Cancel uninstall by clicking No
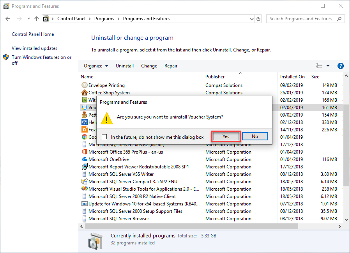Image resolution: width=350 pixels, height=253 pixels. click(255, 136)
